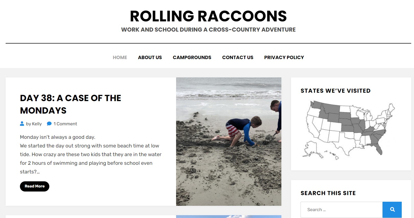This screenshot has width=414, height=218.
Task: Focus the Search text field
Action: pos(341,210)
